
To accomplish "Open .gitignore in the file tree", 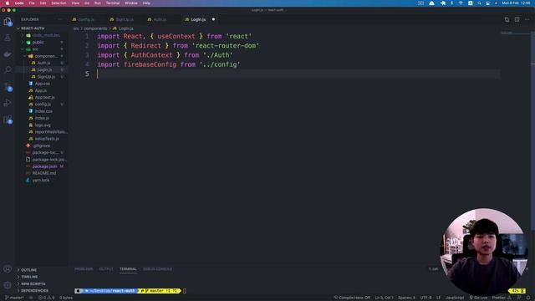I will tap(41, 145).
